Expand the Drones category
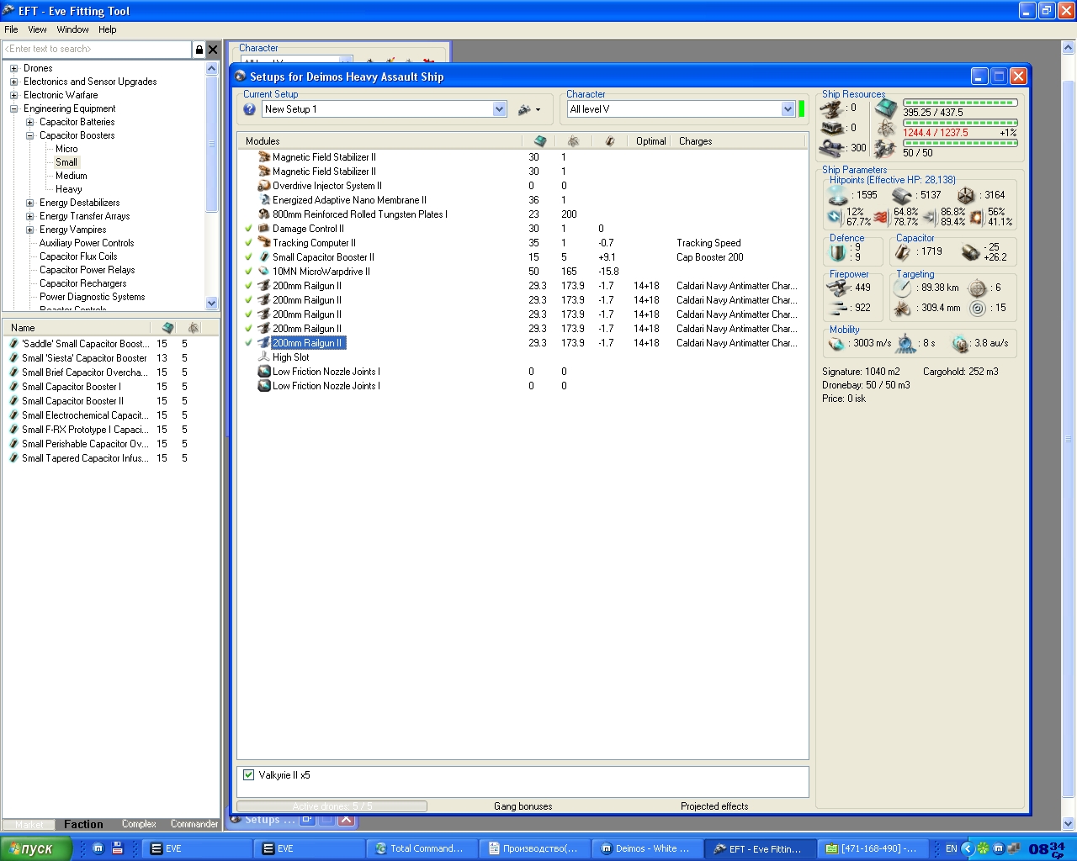1077x861 pixels. pos(14,68)
